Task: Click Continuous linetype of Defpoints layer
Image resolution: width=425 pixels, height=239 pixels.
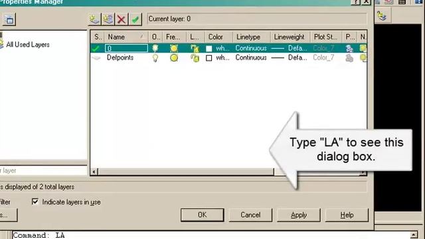Action: click(x=251, y=58)
